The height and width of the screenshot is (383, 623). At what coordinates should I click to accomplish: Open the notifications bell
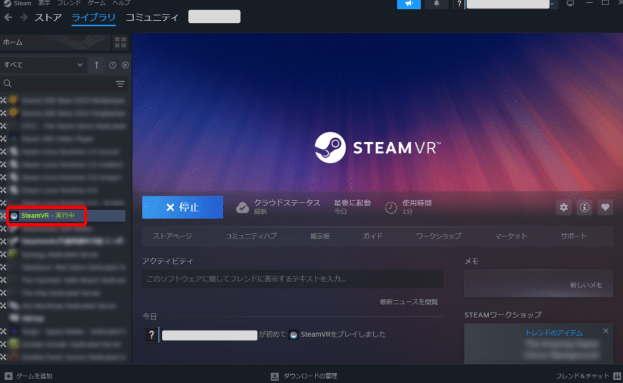tap(436, 4)
